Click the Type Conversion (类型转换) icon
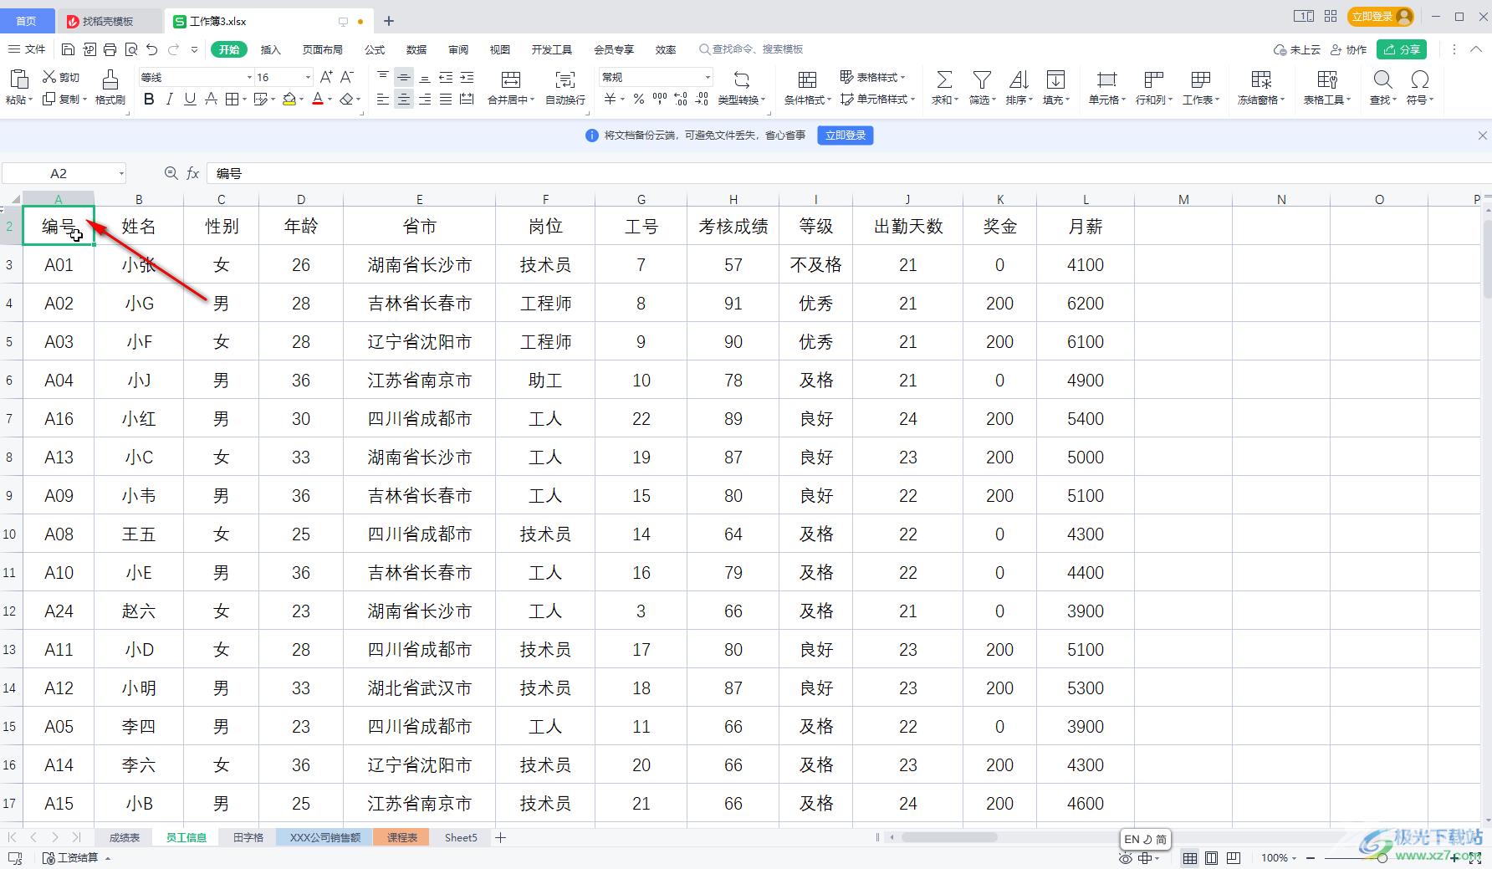This screenshot has width=1492, height=869. [741, 79]
